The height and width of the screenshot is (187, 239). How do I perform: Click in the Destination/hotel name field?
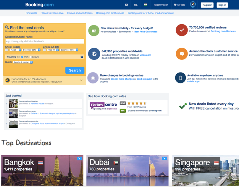(45, 41)
